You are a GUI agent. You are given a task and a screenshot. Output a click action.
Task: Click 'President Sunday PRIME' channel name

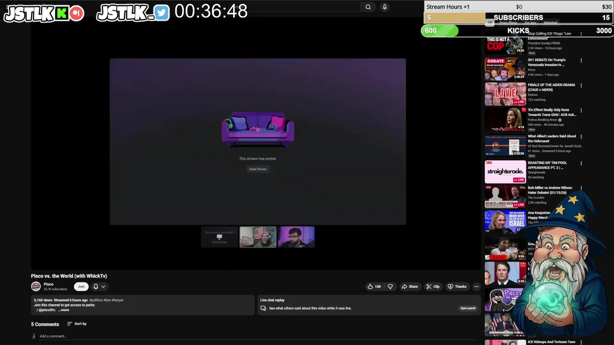pyautogui.click(x=544, y=43)
